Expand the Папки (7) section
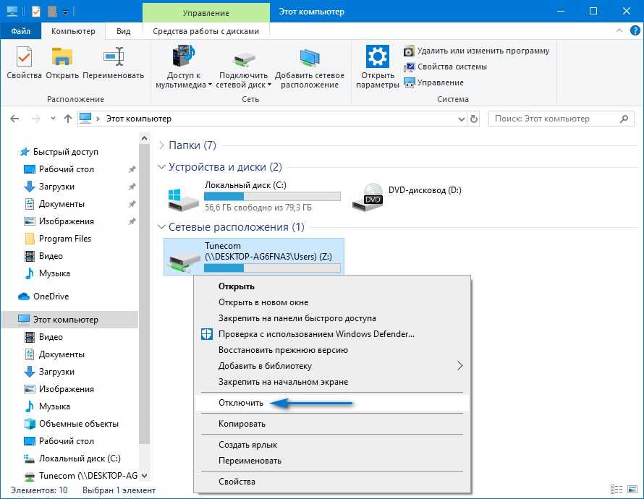This screenshot has width=644, height=499. 162,145
